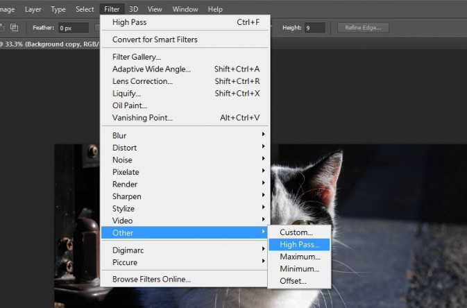Image resolution: width=467 pixels, height=308 pixels.
Task: Expand the Sharpen submenu
Action: [x=185, y=197]
